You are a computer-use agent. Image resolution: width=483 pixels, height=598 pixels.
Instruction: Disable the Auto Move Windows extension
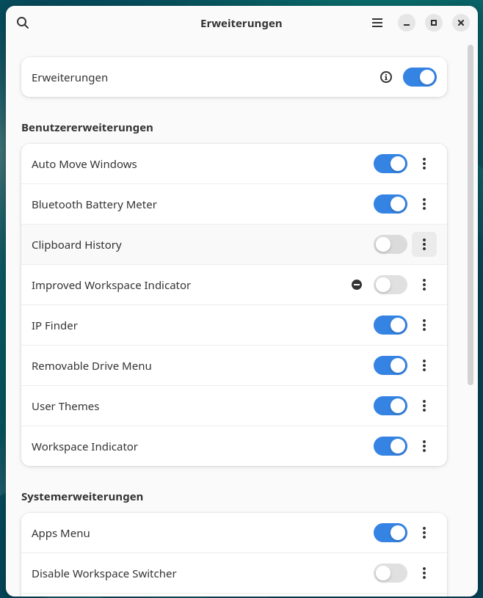pos(390,164)
